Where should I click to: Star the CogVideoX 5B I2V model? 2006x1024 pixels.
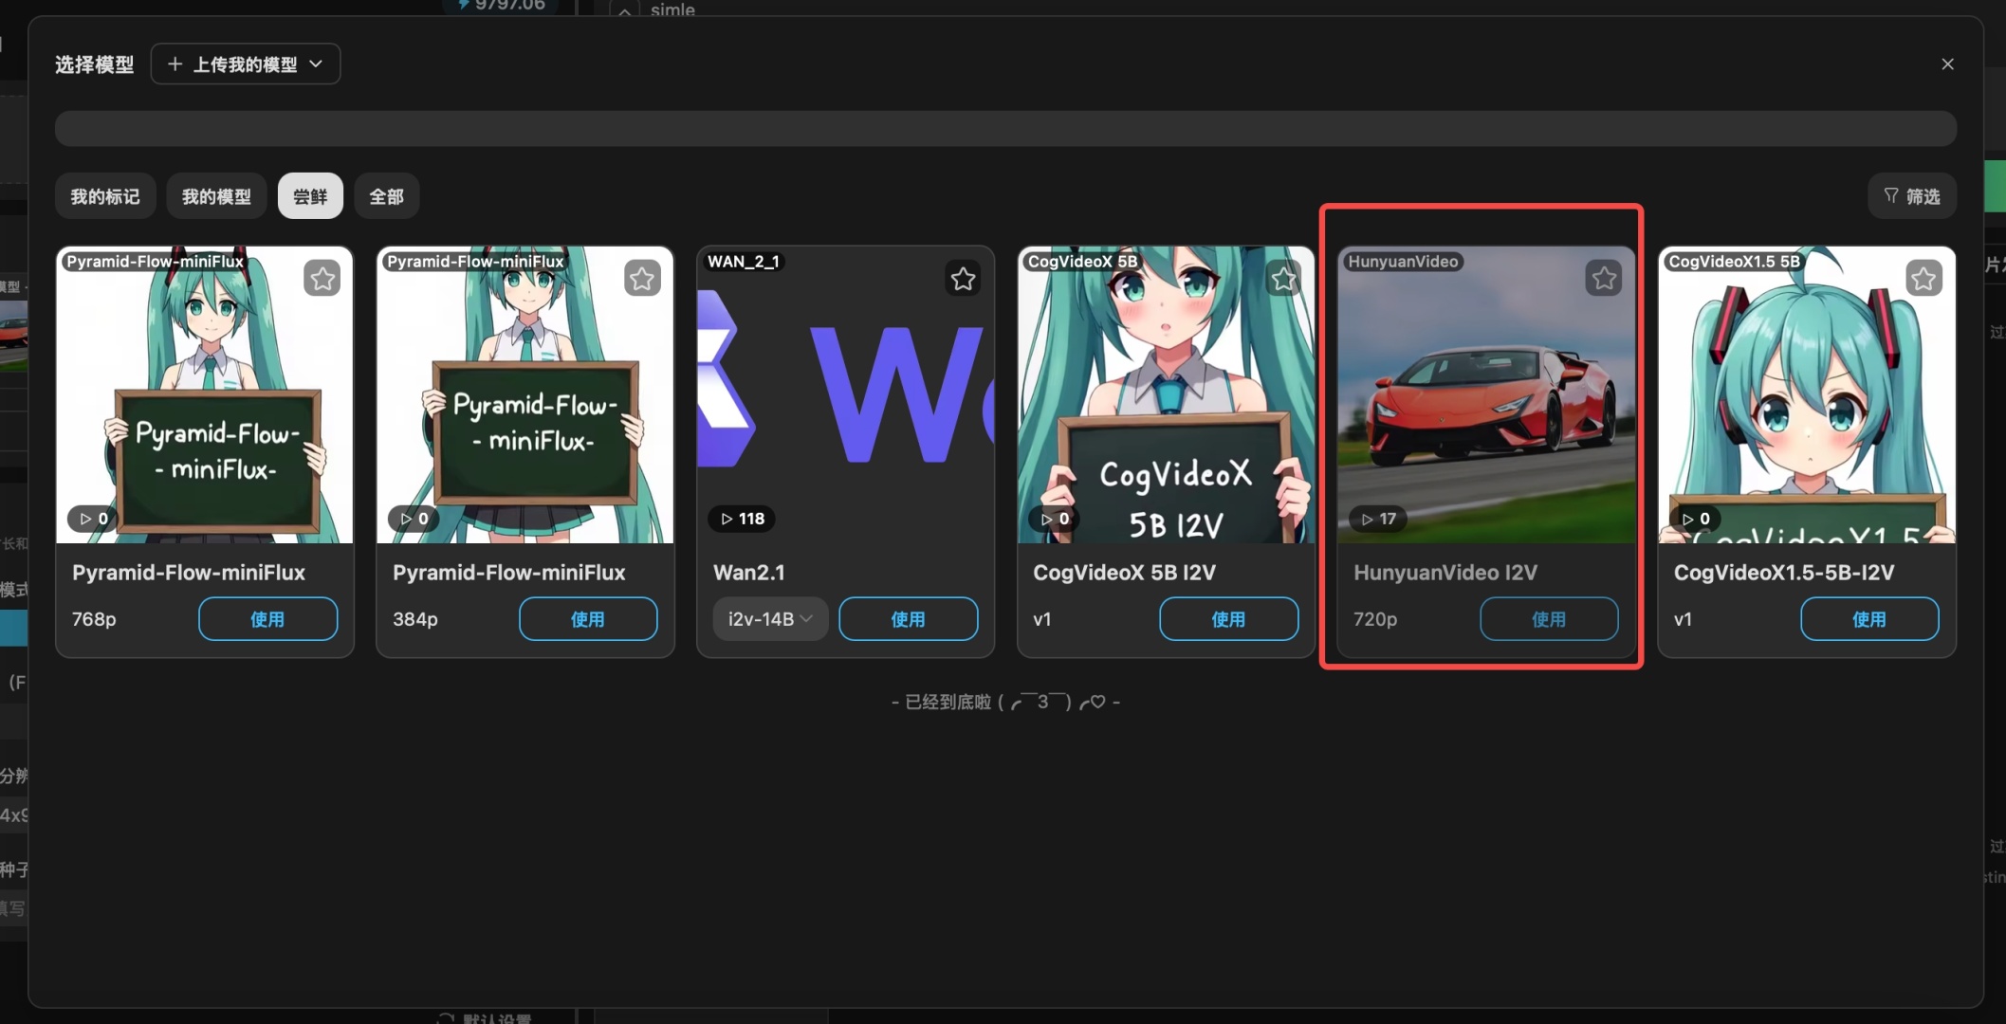click(x=1283, y=279)
